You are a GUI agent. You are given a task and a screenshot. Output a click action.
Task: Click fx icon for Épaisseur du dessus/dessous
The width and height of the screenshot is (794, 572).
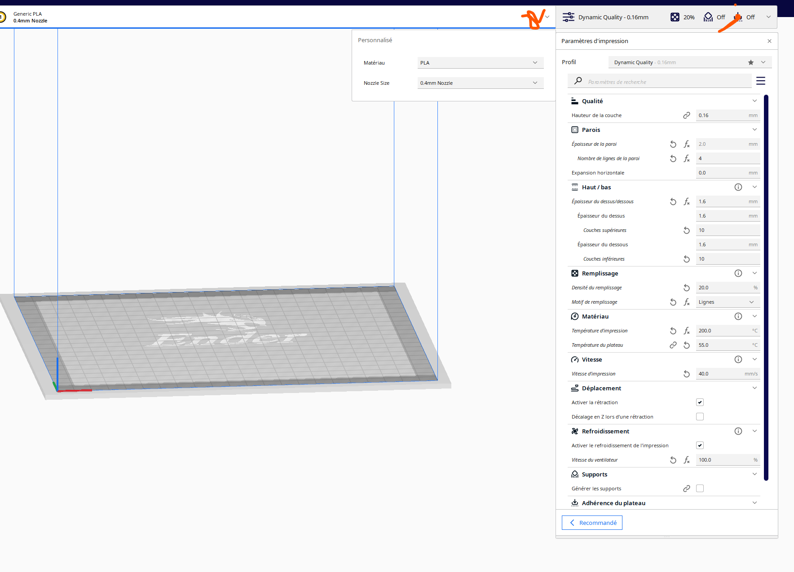687,201
